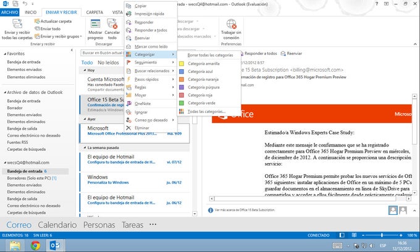Image resolution: width=420 pixels, height=252 pixels.
Task: Click Reenviar in reading pane
Action: (291, 54)
